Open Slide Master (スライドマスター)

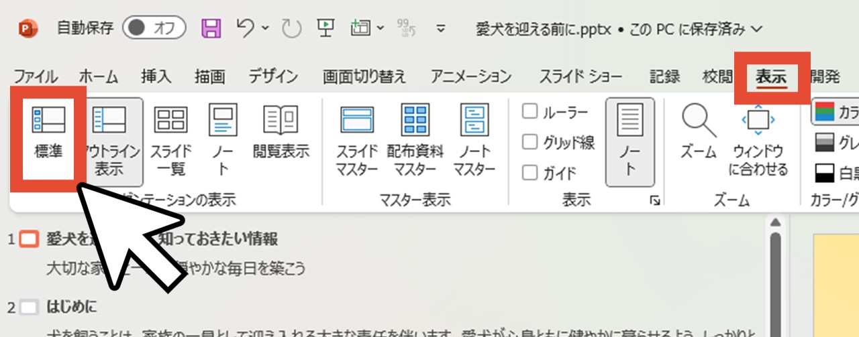click(x=357, y=141)
